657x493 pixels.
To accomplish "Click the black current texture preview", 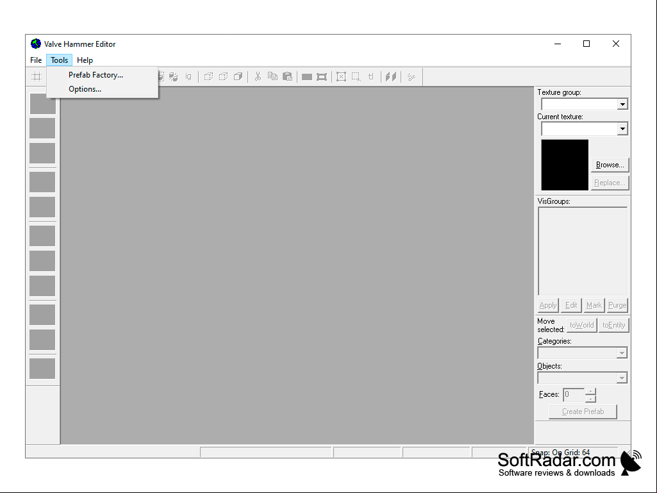I will 565,165.
